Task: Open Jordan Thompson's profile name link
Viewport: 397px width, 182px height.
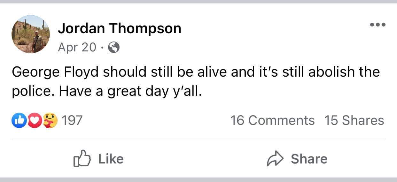Action: (119, 29)
